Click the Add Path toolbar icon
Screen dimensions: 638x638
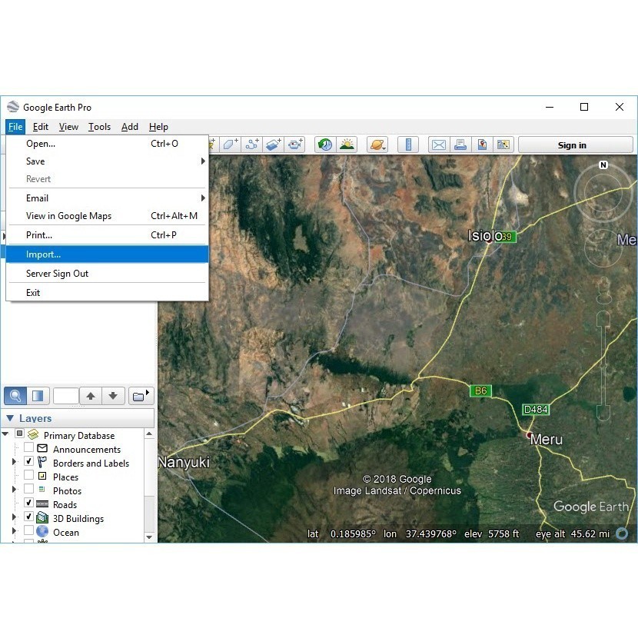[x=252, y=145]
